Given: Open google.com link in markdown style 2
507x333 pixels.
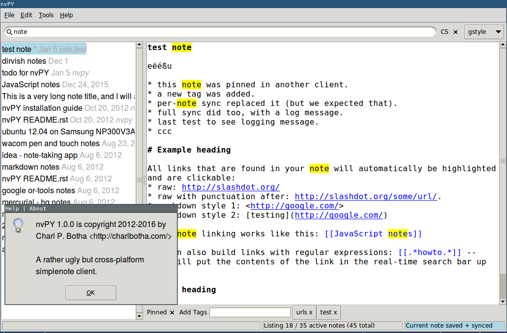Looking at the screenshot, I should [339, 215].
